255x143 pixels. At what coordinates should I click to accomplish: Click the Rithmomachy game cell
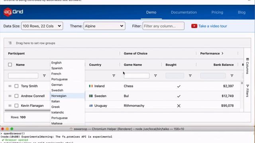coord(134,106)
